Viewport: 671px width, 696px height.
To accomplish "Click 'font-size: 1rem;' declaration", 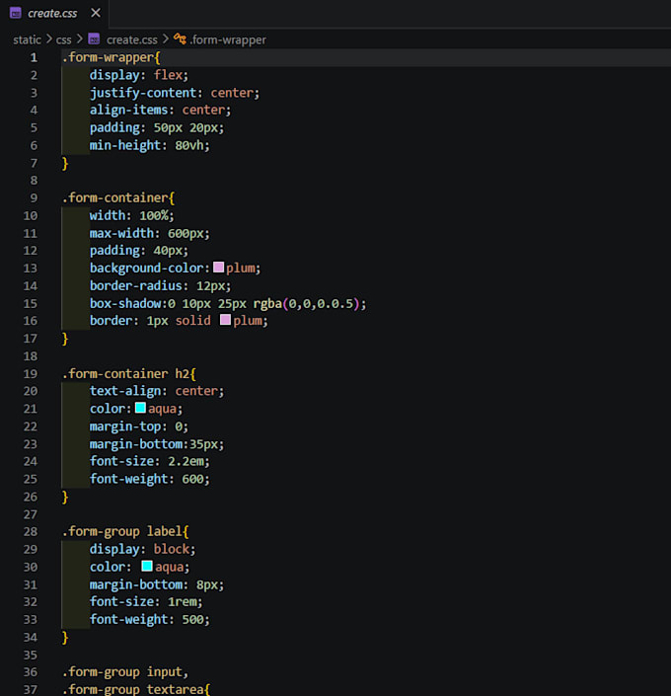I will point(146,602).
